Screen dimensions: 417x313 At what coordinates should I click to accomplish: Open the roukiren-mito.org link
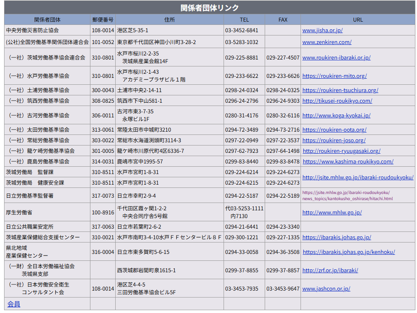coord(334,76)
